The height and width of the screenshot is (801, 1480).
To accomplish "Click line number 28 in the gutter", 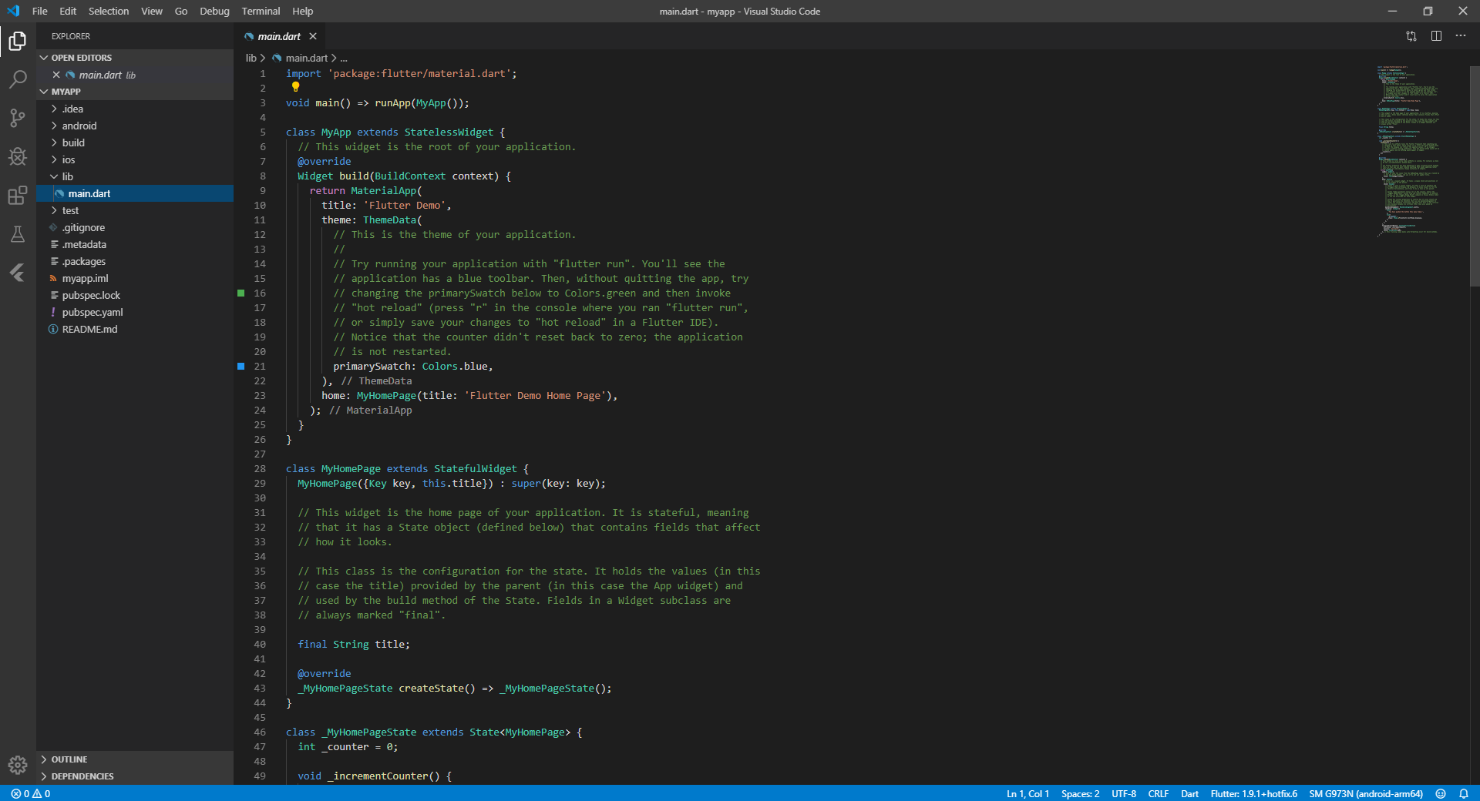I will pyautogui.click(x=260, y=469).
